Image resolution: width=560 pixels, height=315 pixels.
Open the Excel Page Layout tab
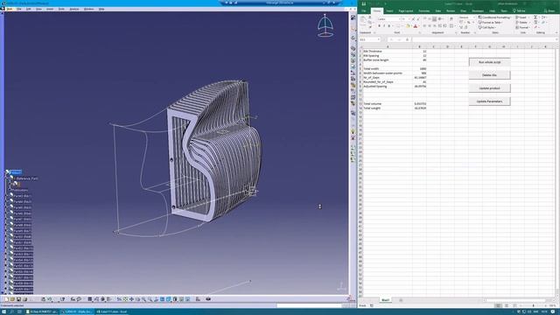pyautogui.click(x=406, y=10)
